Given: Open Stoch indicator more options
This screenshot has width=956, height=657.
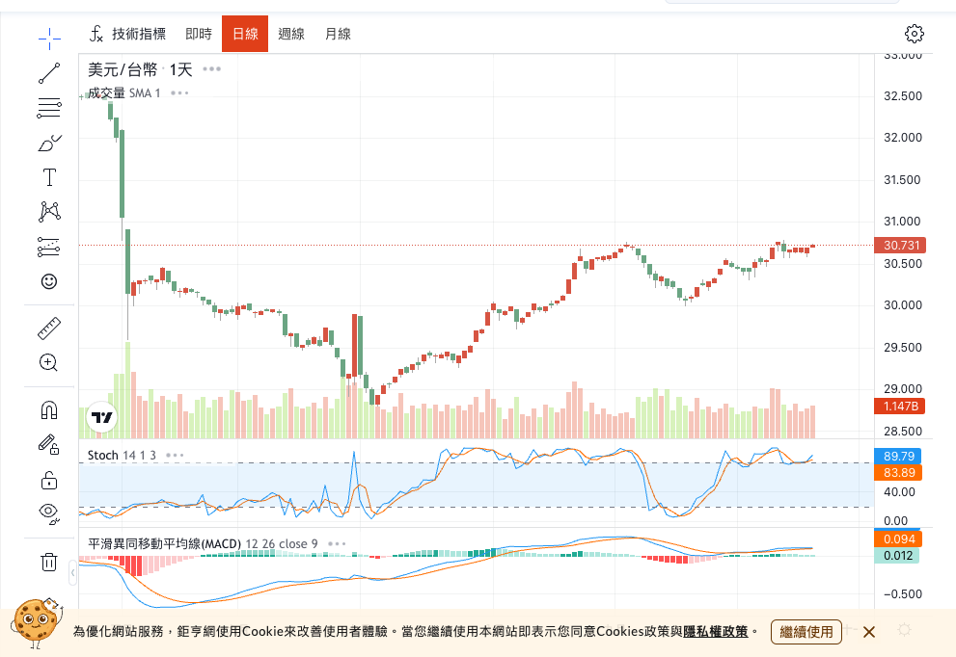Looking at the screenshot, I should pos(175,455).
